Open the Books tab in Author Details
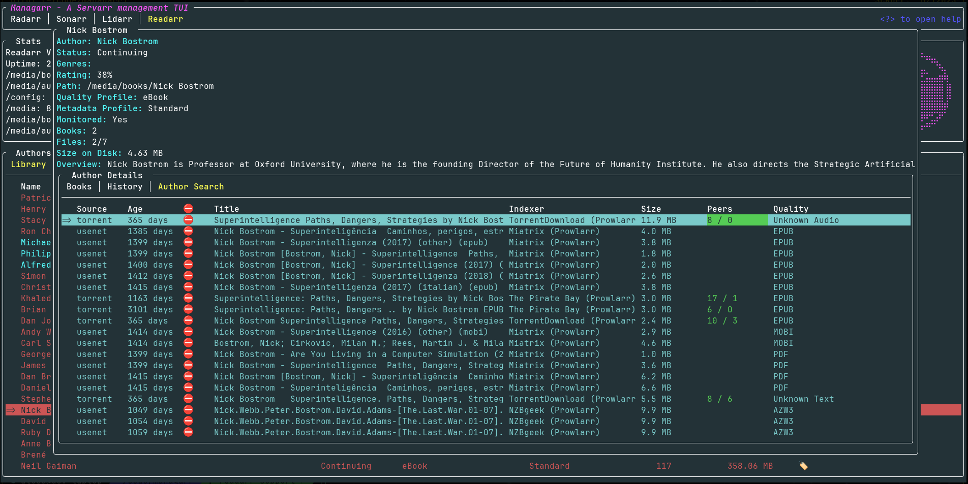Viewport: 968px width, 484px height. [79, 186]
